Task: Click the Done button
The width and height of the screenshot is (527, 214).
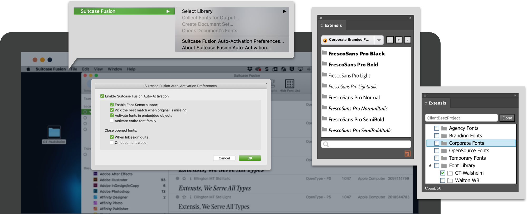Action: coord(507,118)
